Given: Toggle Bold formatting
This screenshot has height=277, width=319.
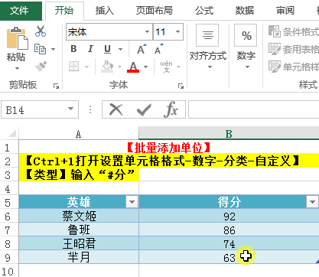Looking at the screenshot, I should [73, 49].
